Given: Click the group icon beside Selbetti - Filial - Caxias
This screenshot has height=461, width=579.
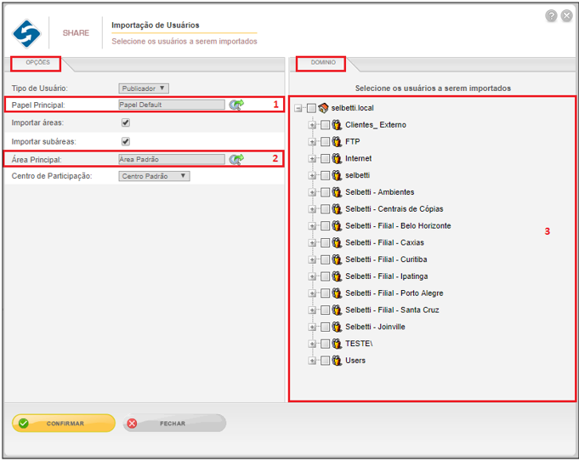Looking at the screenshot, I should [x=337, y=242].
